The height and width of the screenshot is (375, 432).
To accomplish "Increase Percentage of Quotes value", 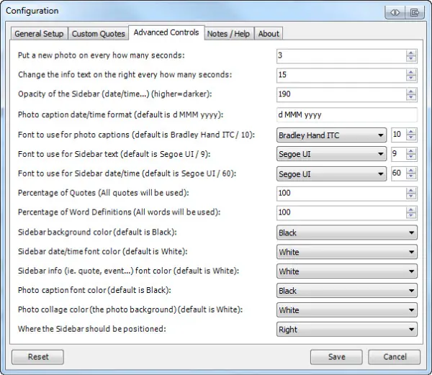I will tap(411, 191).
